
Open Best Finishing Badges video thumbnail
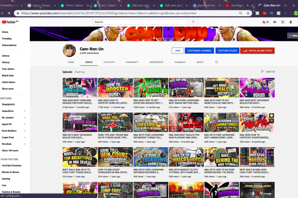coord(80,88)
